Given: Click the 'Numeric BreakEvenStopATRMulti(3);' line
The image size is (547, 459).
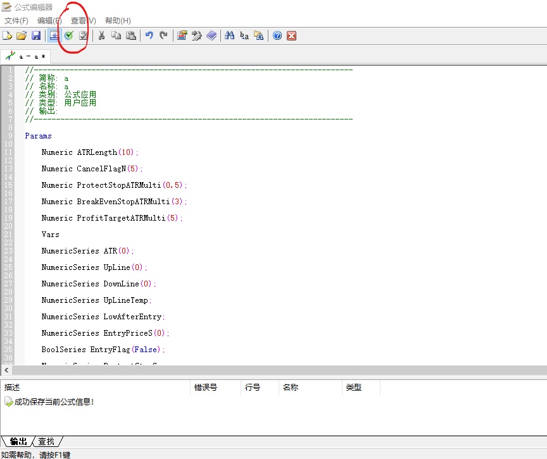Looking at the screenshot, I should pos(114,201).
